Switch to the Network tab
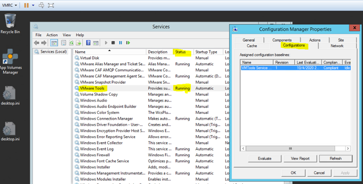 tap(337, 46)
